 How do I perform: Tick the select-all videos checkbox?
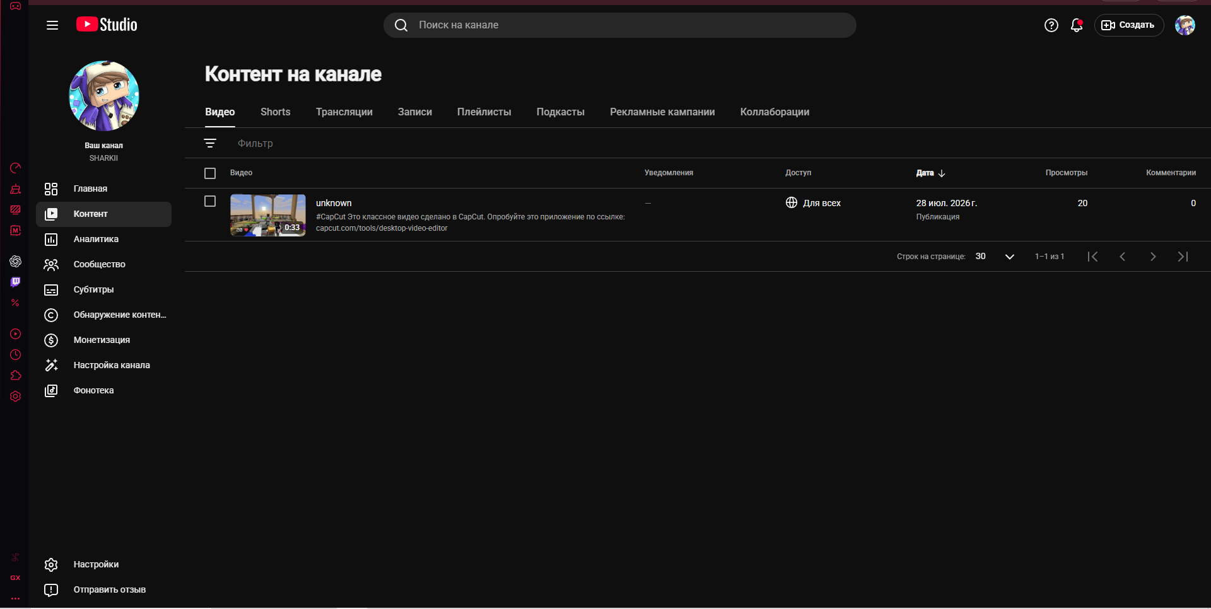(x=210, y=173)
